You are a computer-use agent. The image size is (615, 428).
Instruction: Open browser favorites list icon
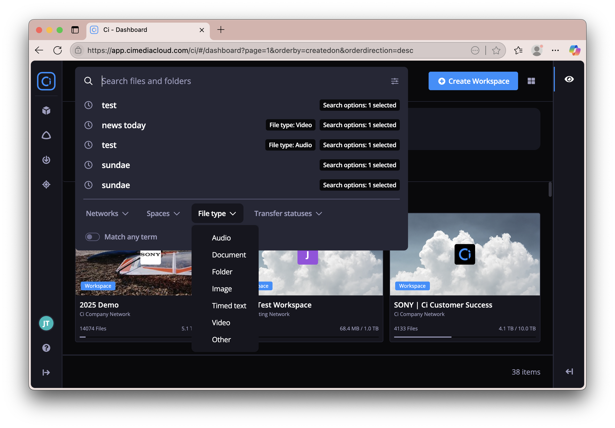518,50
